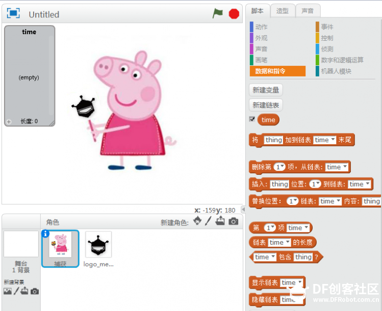Click the orange time list reporter block
This screenshot has height=311, width=382.
(x=268, y=120)
